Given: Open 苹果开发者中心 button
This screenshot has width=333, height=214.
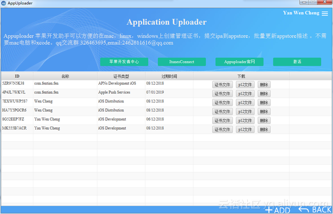Looking at the screenshot, I should tap(124, 62).
